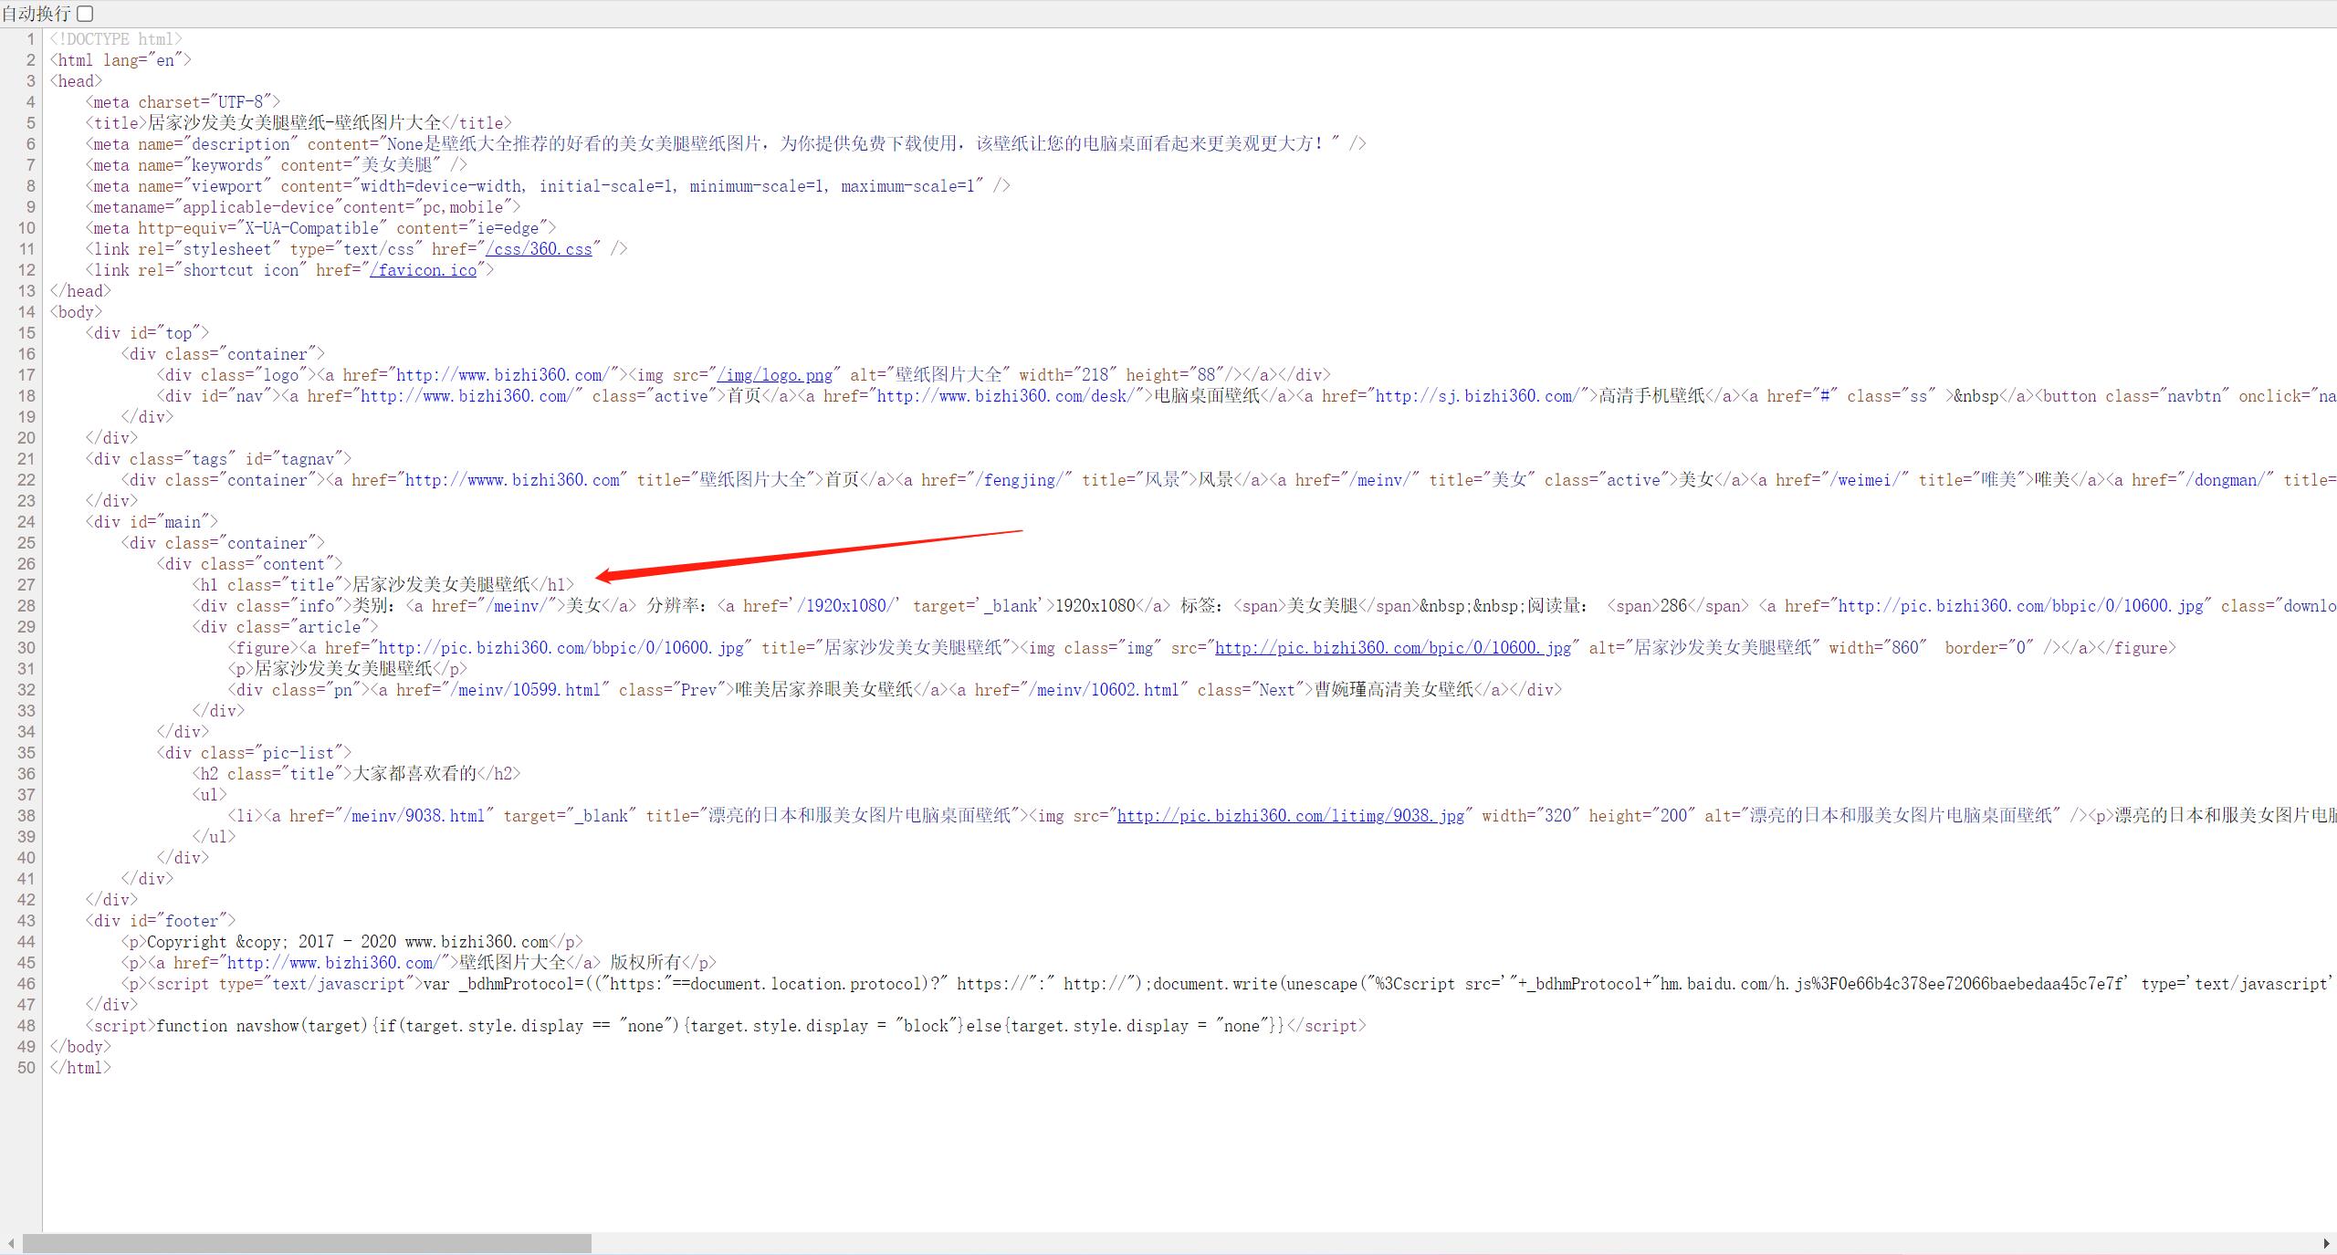This screenshot has width=2337, height=1255.
Task: Click the horizontal scrollbar left arrow
Action: tap(11, 1243)
